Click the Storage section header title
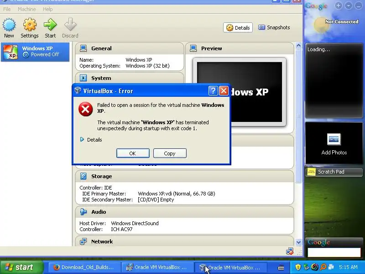 click(101, 176)
